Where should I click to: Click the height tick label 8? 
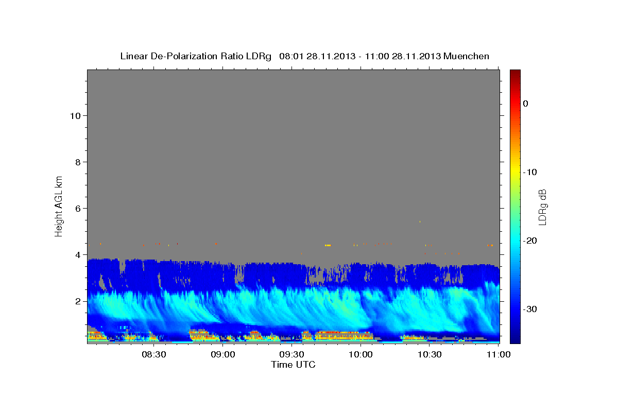coord(78,162)
